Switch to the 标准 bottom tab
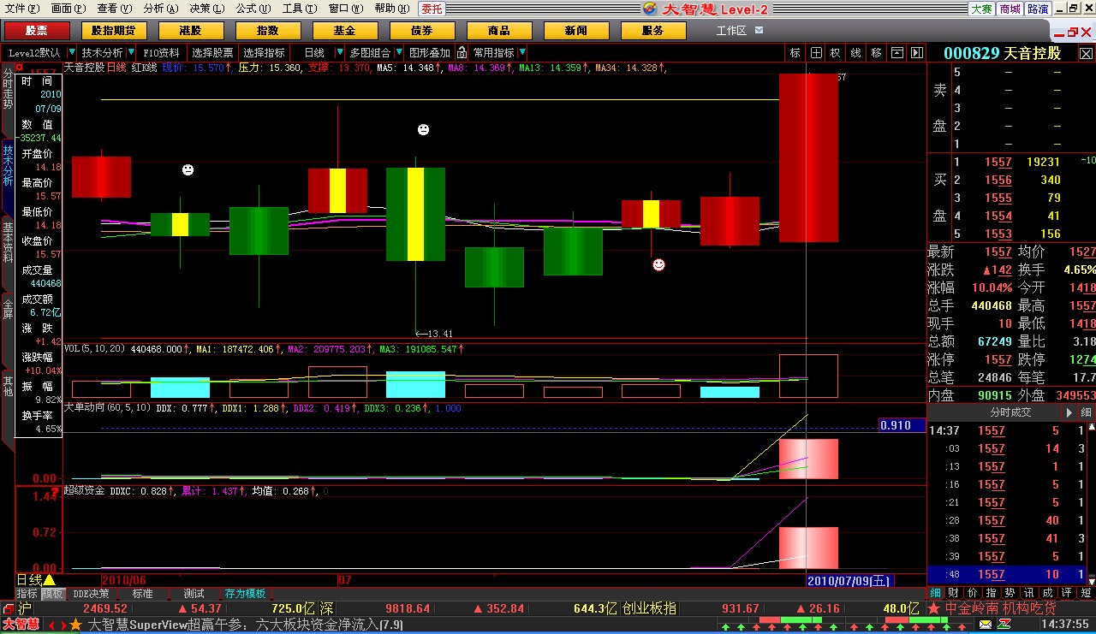The image size is (1096, 634). (x=142, y=594)
